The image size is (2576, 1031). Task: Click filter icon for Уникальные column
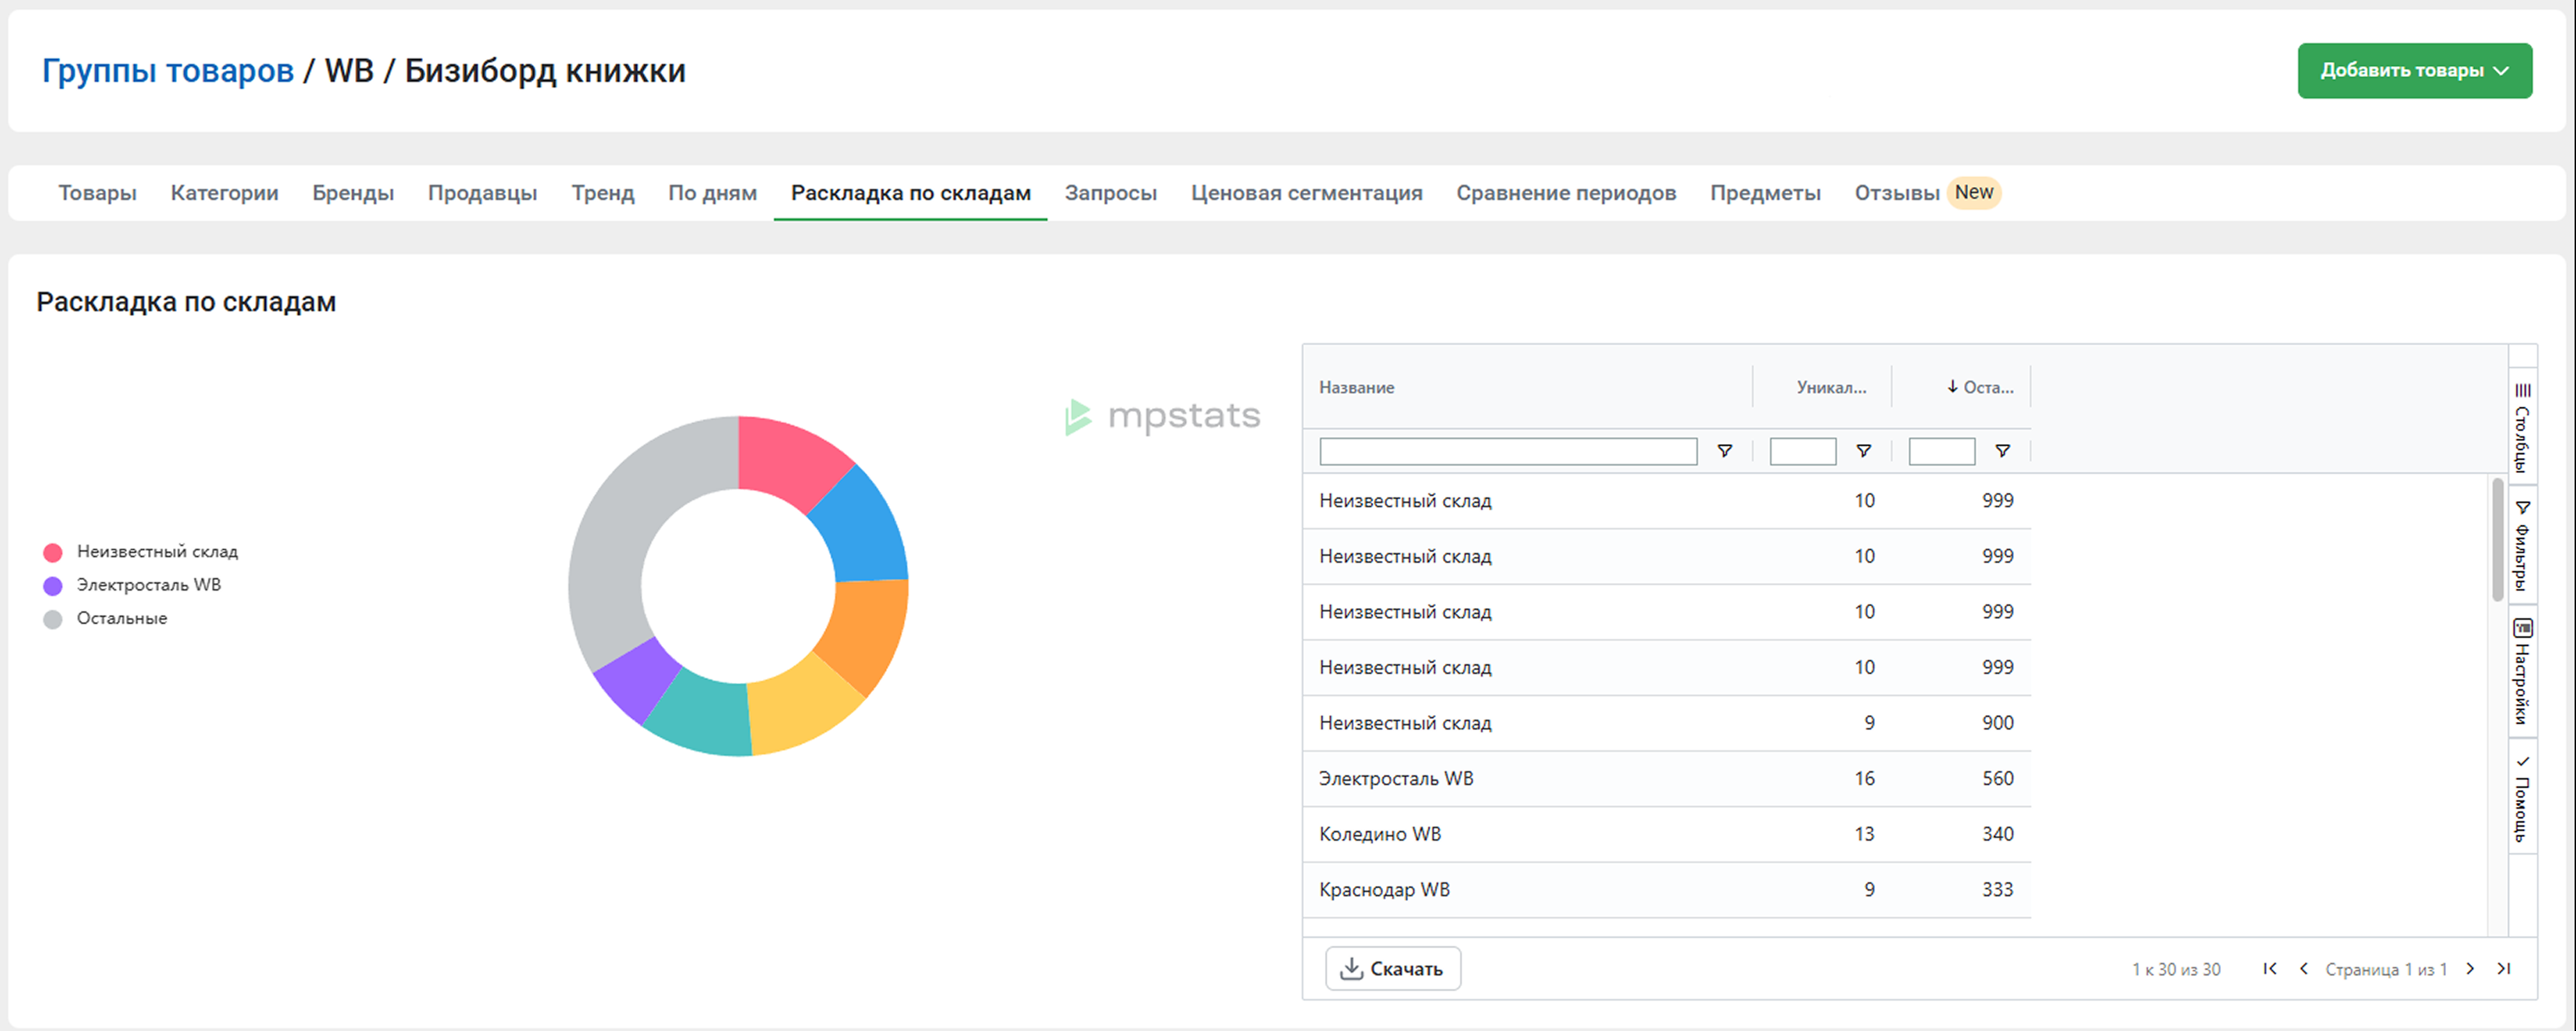click(1864, 451)
